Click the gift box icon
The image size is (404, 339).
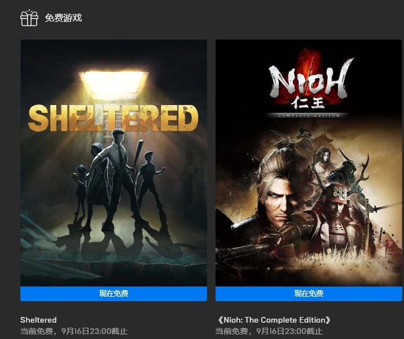tap(29, 18)
